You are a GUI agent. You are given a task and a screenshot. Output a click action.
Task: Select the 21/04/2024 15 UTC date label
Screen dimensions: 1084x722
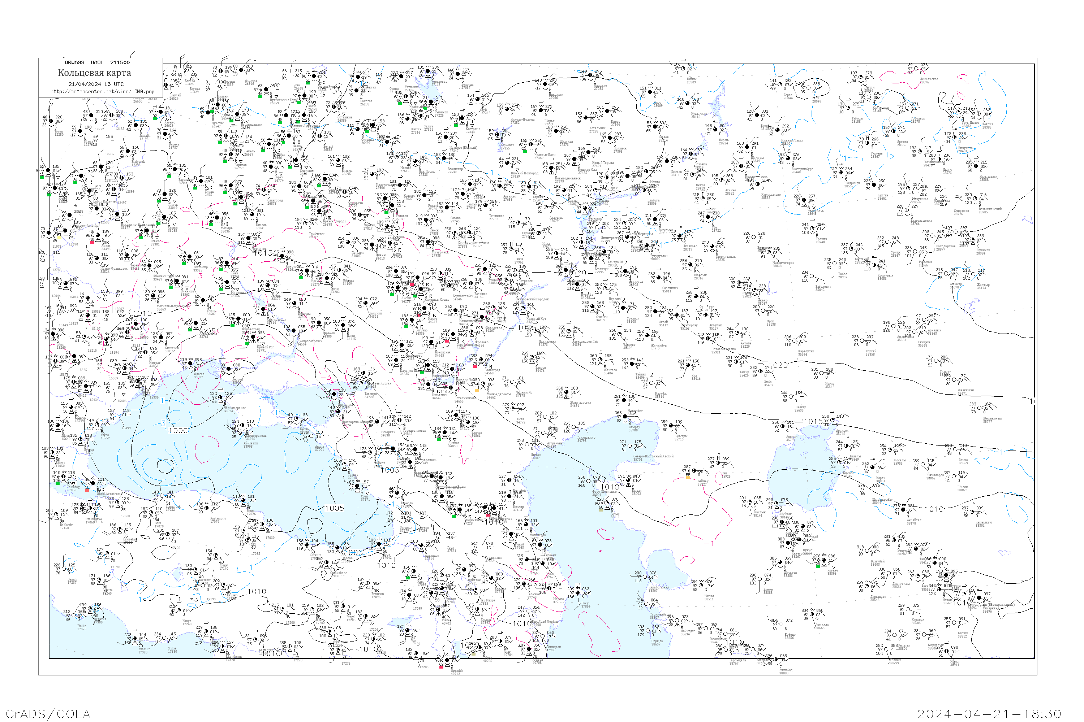point(96,84)
